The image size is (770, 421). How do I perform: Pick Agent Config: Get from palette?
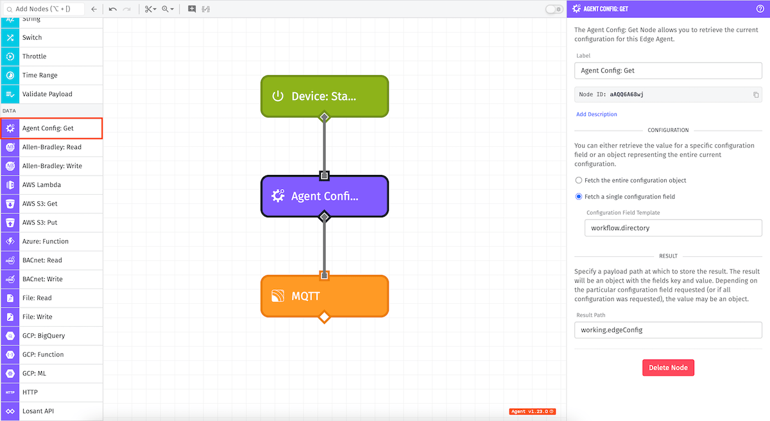tap(51, 128)
